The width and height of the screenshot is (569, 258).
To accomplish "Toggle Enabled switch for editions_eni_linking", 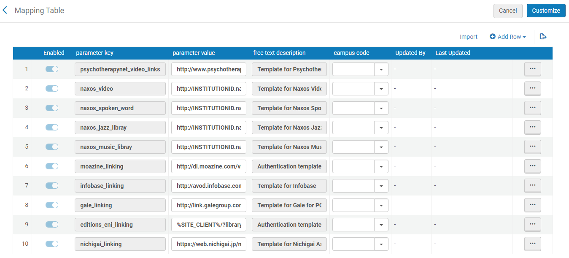I will [x=52, y=225].
